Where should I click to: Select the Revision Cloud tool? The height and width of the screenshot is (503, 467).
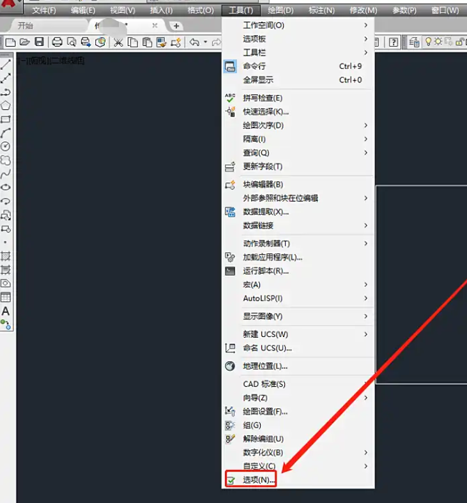6,160
